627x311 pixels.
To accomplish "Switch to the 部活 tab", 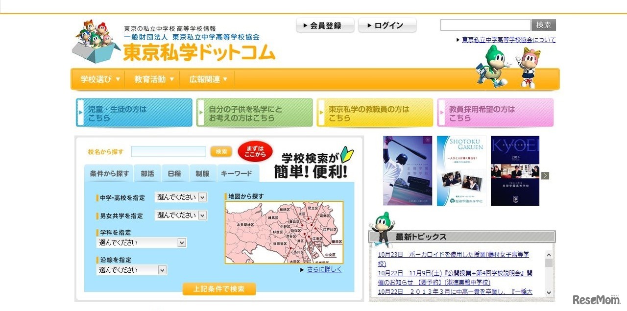I will (148, 173).
